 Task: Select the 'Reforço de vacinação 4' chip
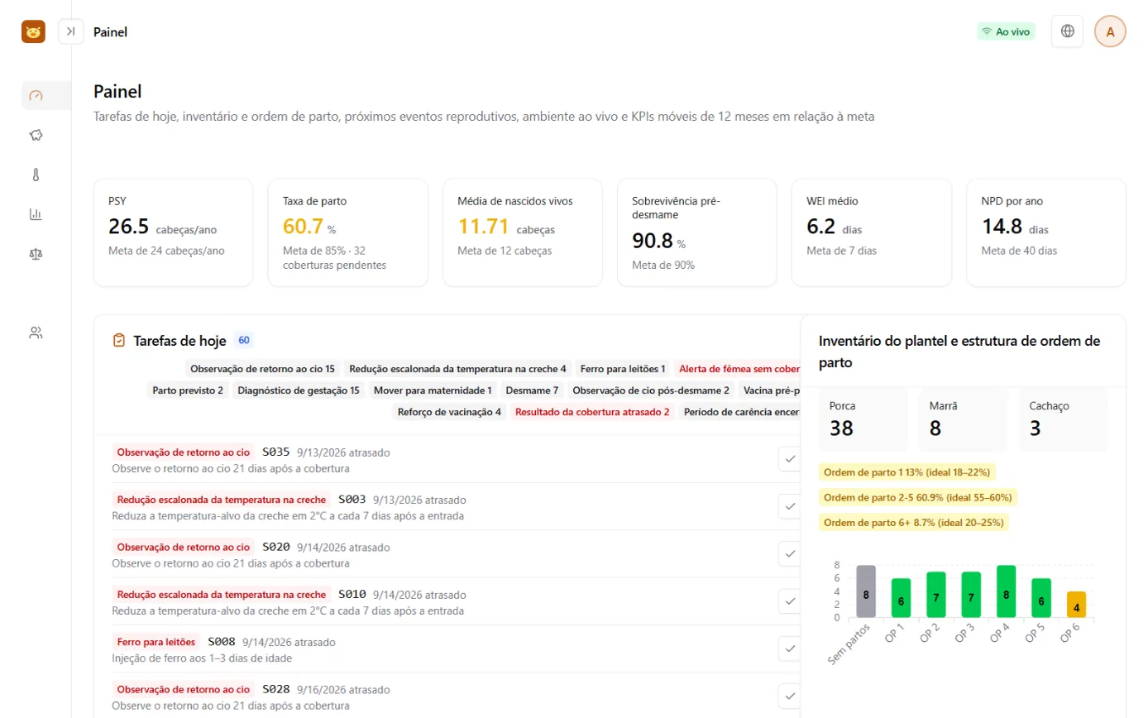click(x=449, y=412)
